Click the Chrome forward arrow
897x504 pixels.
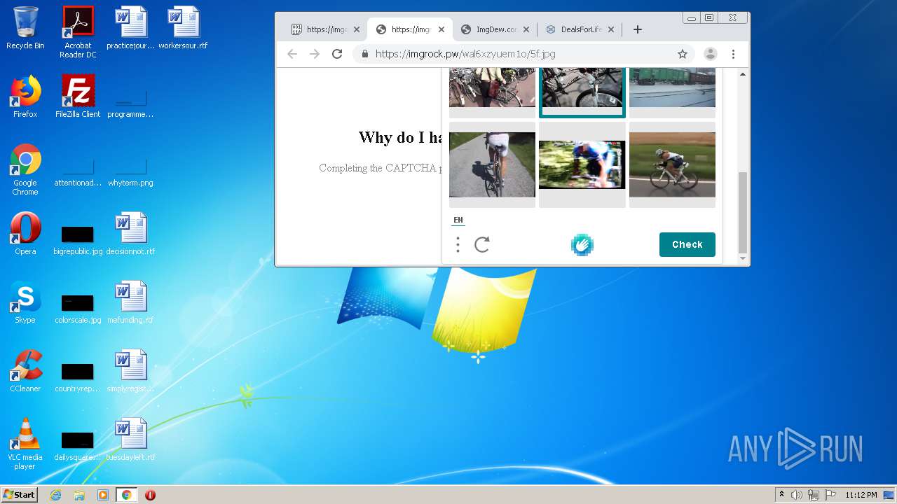coord(315,54)
